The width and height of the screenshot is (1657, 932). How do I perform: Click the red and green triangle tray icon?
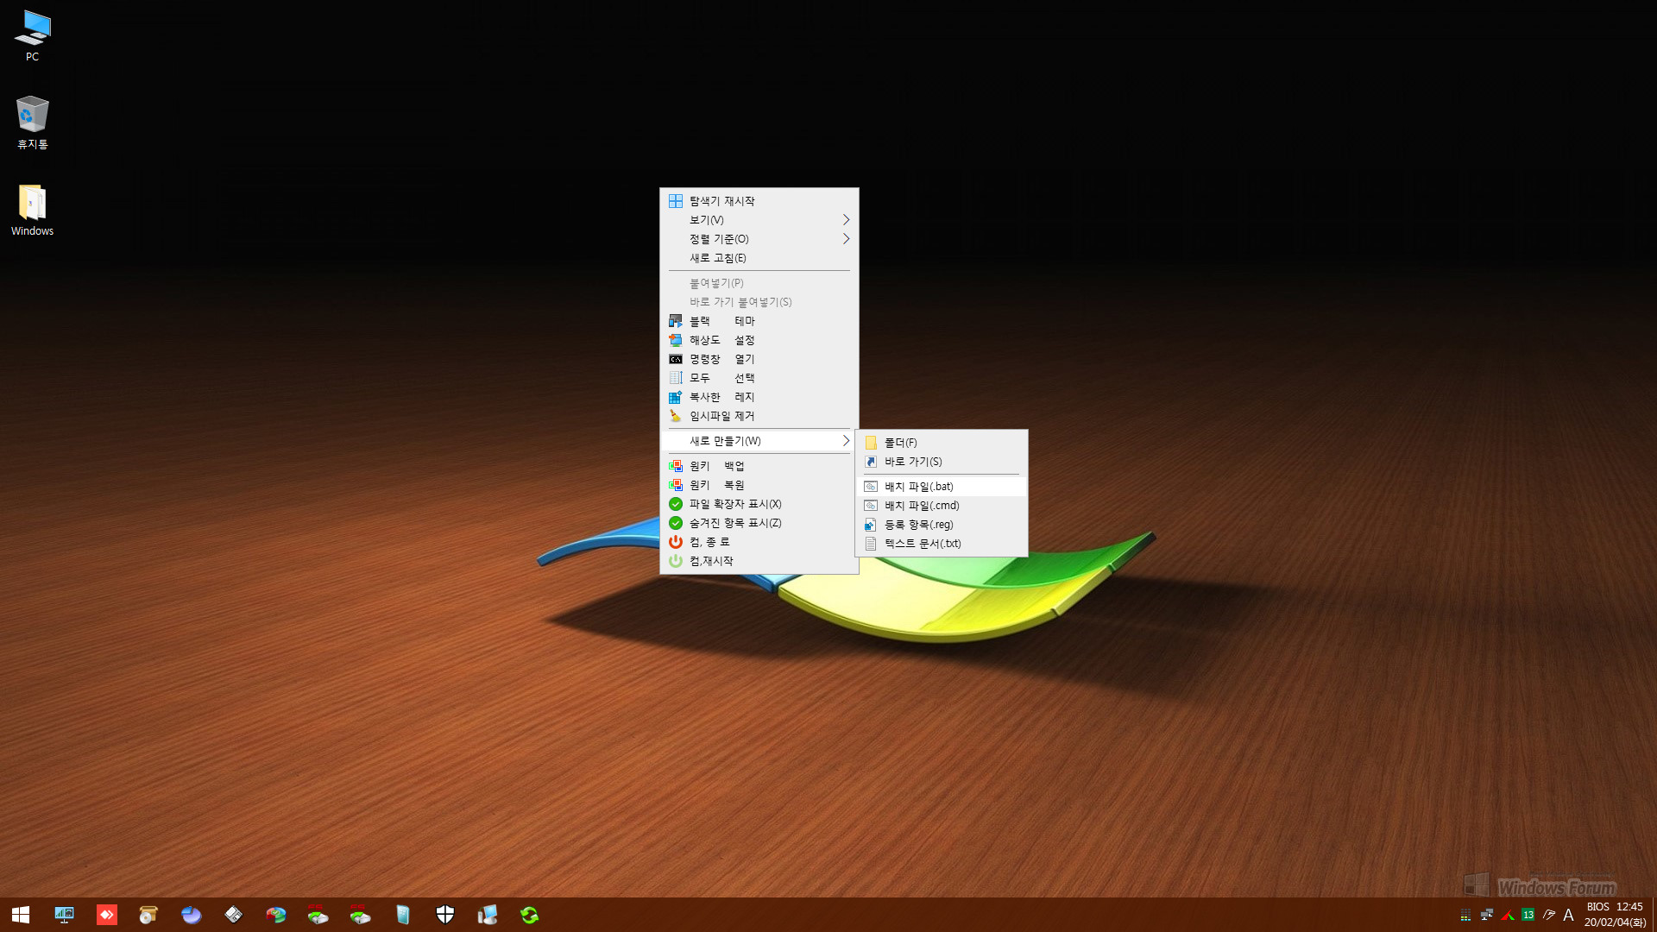(x=1508, y=915)
